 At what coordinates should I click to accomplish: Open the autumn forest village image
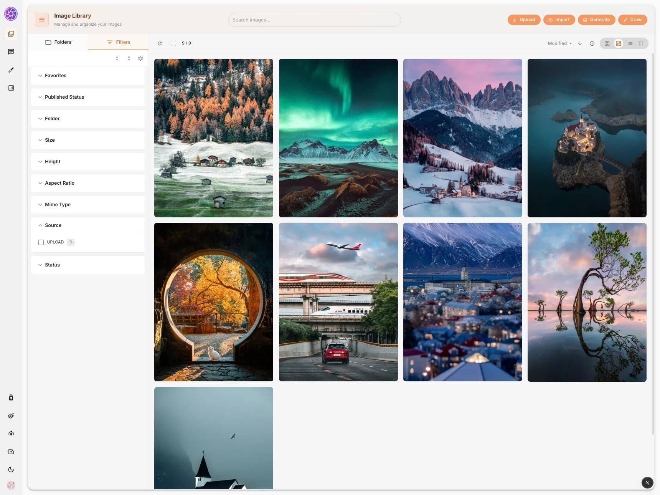coord(214,138)
